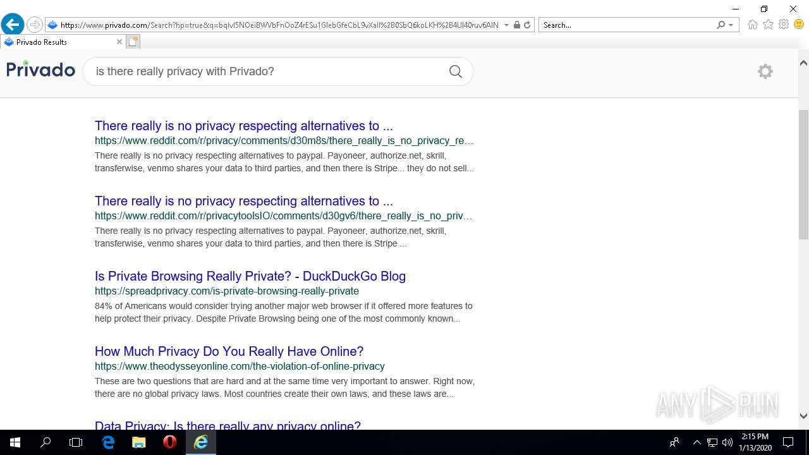Click inside Privado search query field

coord(265,71)
